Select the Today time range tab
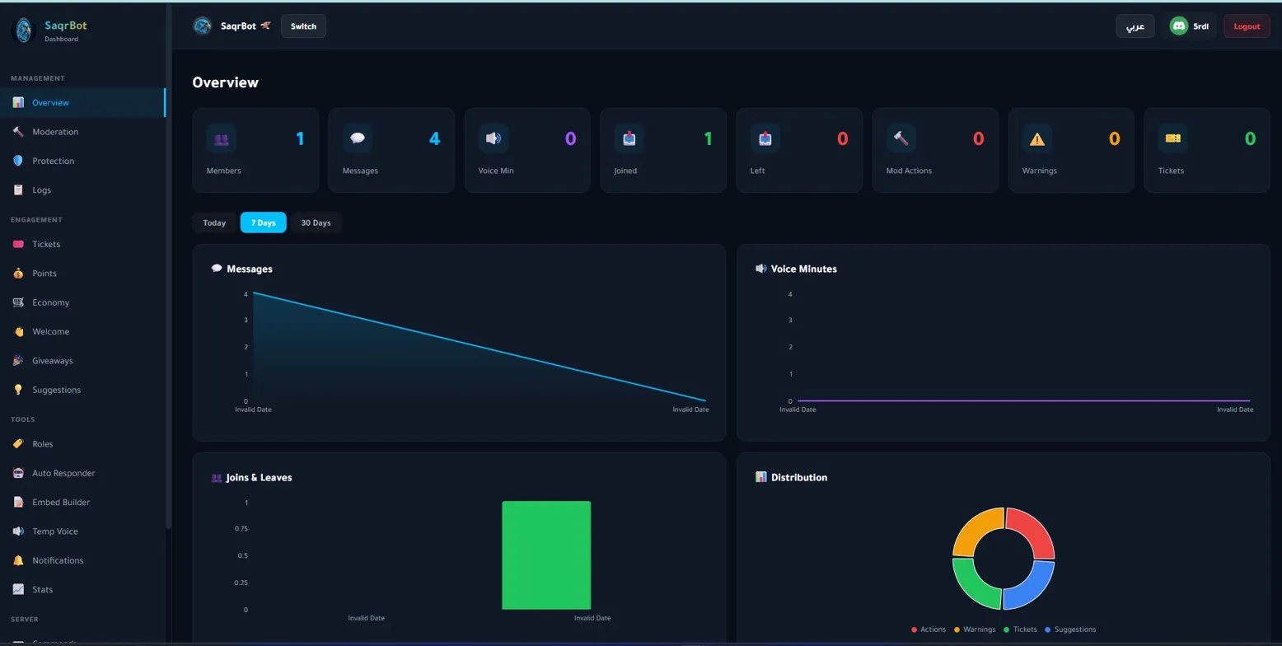This screenshot has width=1282, height=646. pyautogui.click(x=214, y=222)
